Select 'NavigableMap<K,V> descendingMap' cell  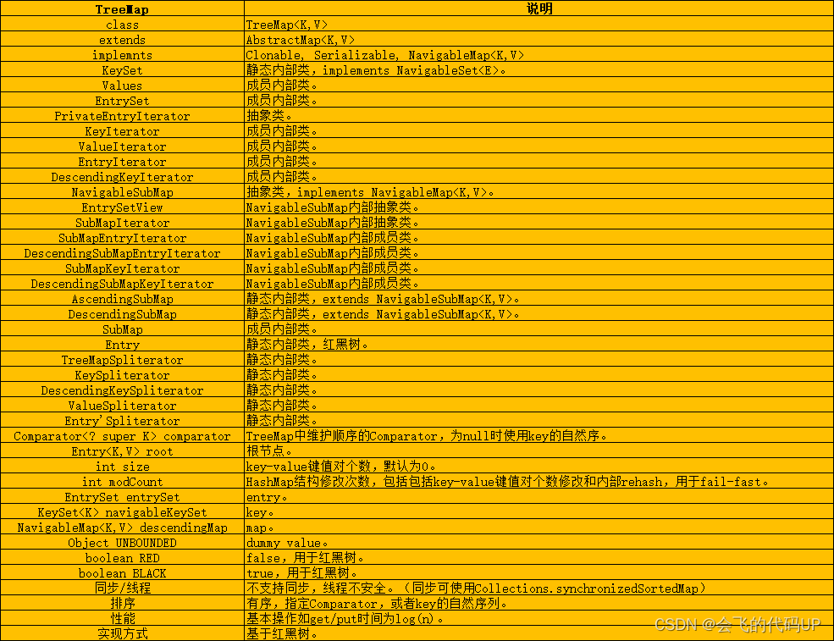[x=122, y=528]
